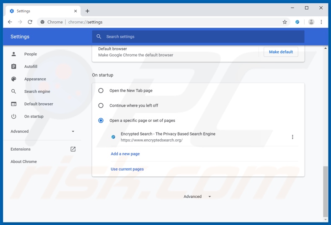Bookmark this page with the star icon
331x225 pixels.
(x=285, y=22)
